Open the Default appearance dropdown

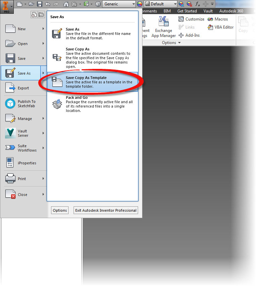point(161,4)
